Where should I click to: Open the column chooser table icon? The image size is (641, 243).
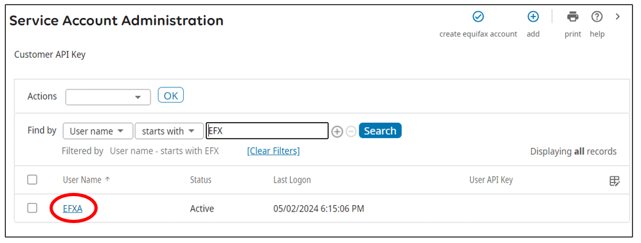pyautogui.click(x=615, y=181)
